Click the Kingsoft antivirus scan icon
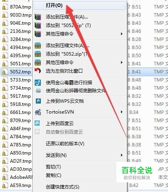The height and width of the screenshot is (192, 168). [38, 83]
